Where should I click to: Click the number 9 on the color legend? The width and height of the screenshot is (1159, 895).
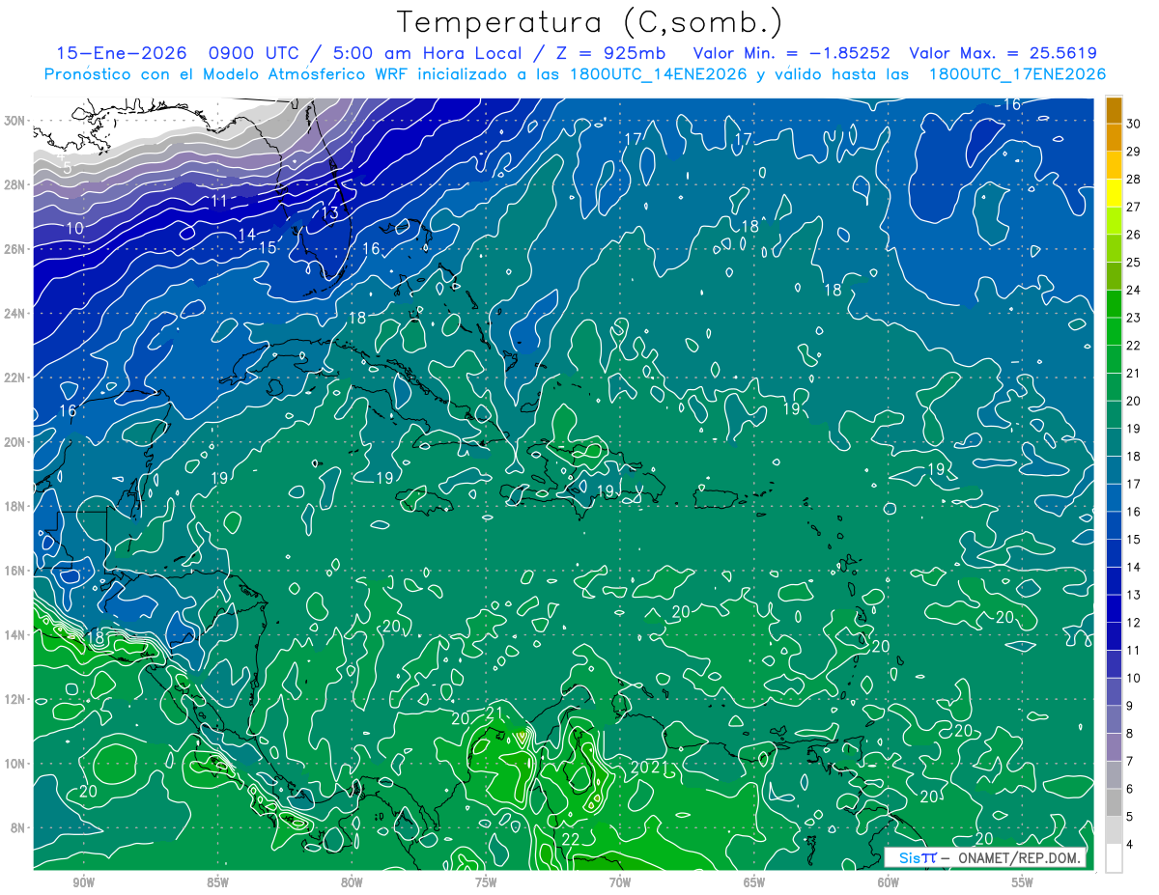[1131, 706]
